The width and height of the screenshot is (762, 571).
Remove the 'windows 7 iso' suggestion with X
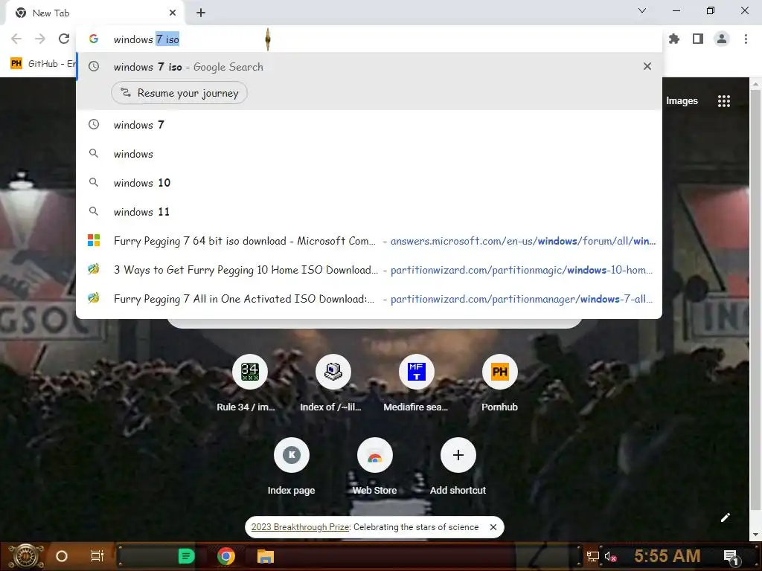pos(647,66)
